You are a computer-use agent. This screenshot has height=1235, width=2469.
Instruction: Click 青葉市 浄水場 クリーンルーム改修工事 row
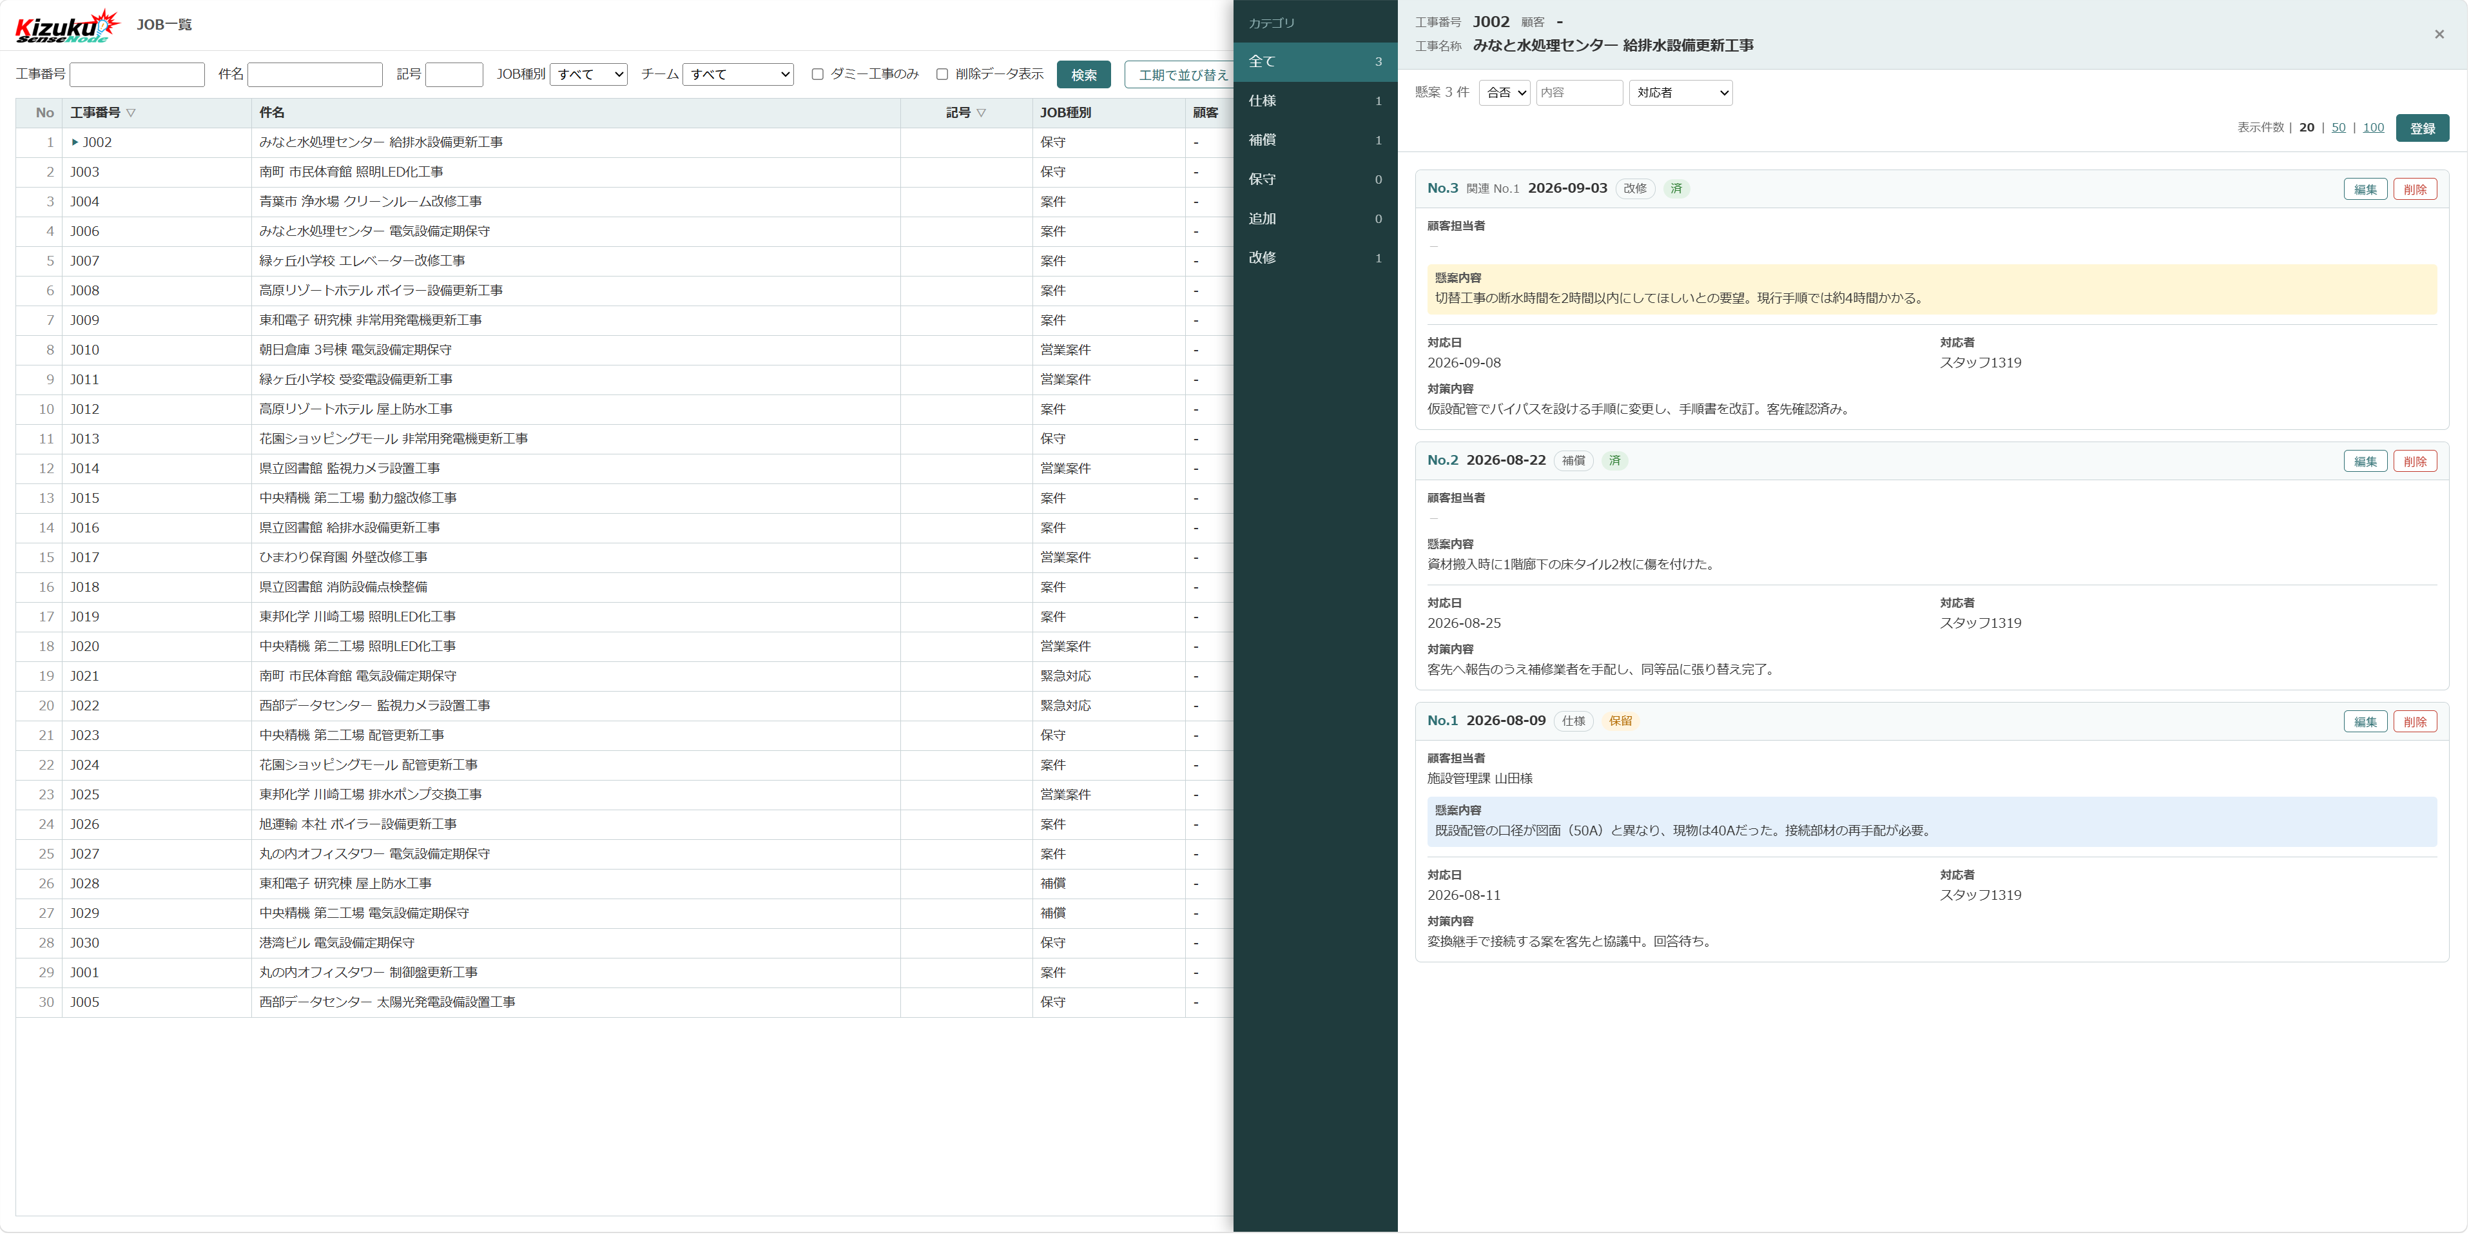click(x=623, y=202)
